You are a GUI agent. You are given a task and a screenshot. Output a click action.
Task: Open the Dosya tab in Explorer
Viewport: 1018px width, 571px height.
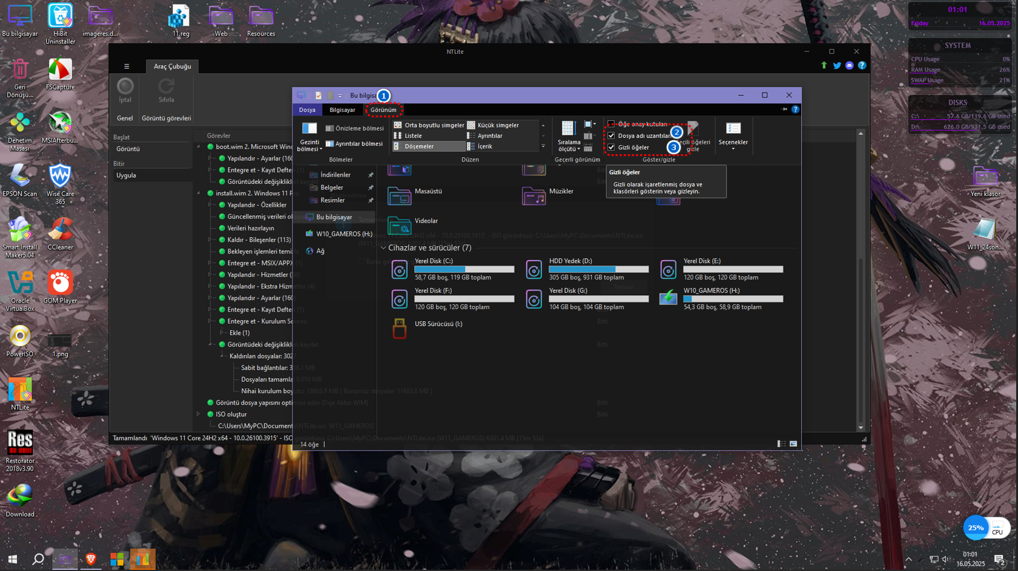[307, 109]
